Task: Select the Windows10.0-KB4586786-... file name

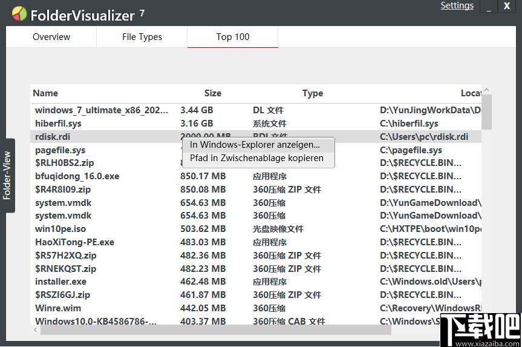Action: [96, 321]
